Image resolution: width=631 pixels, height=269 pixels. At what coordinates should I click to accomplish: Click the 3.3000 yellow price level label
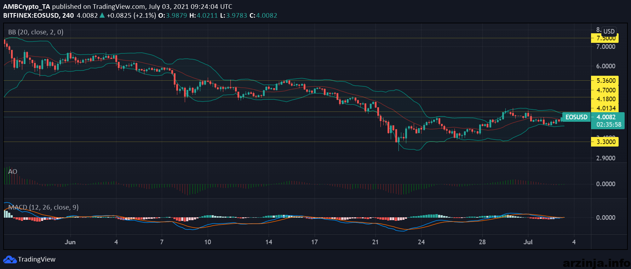605,142
